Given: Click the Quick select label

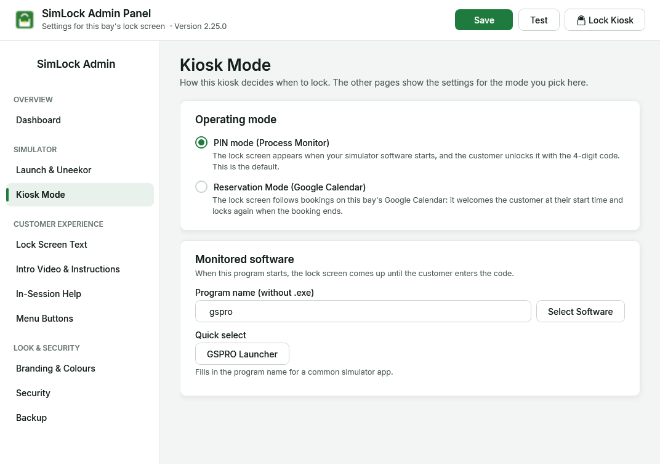Looking at the screenshot, I should [x=220, y=335].
